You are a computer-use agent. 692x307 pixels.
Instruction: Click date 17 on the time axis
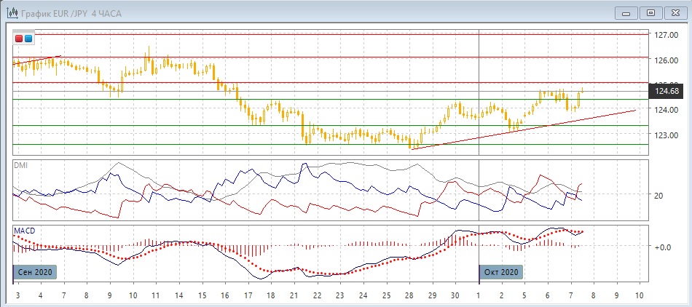pos(248,295)
